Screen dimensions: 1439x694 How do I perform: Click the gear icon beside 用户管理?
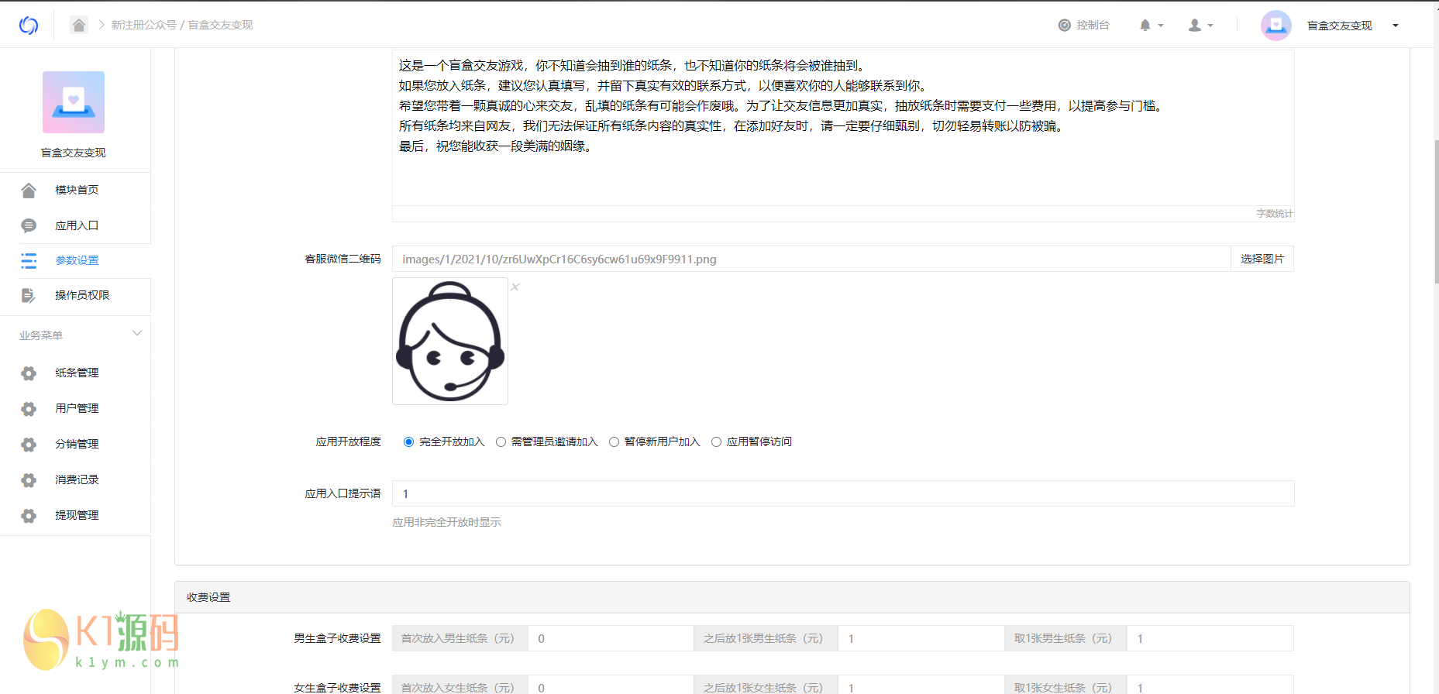click(29, 409)
